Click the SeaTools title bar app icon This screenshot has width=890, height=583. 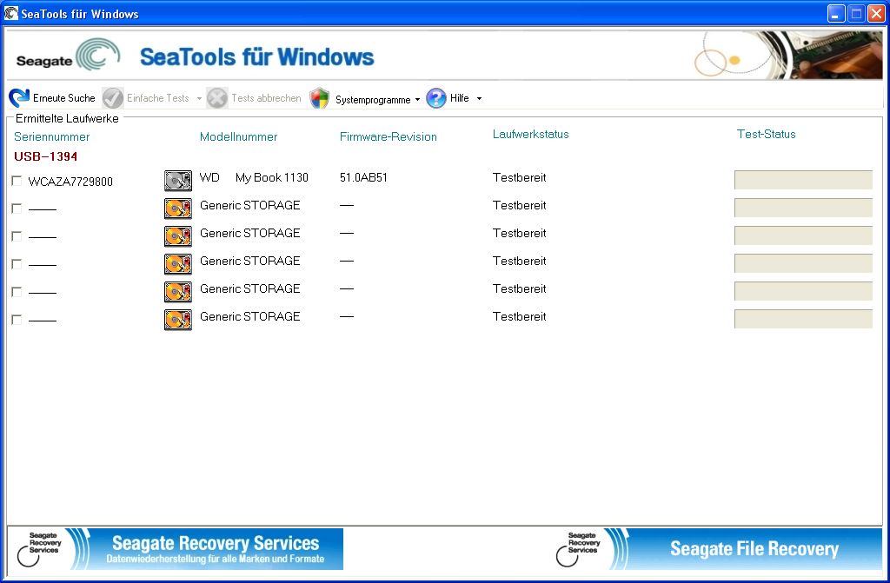[10, 12]
